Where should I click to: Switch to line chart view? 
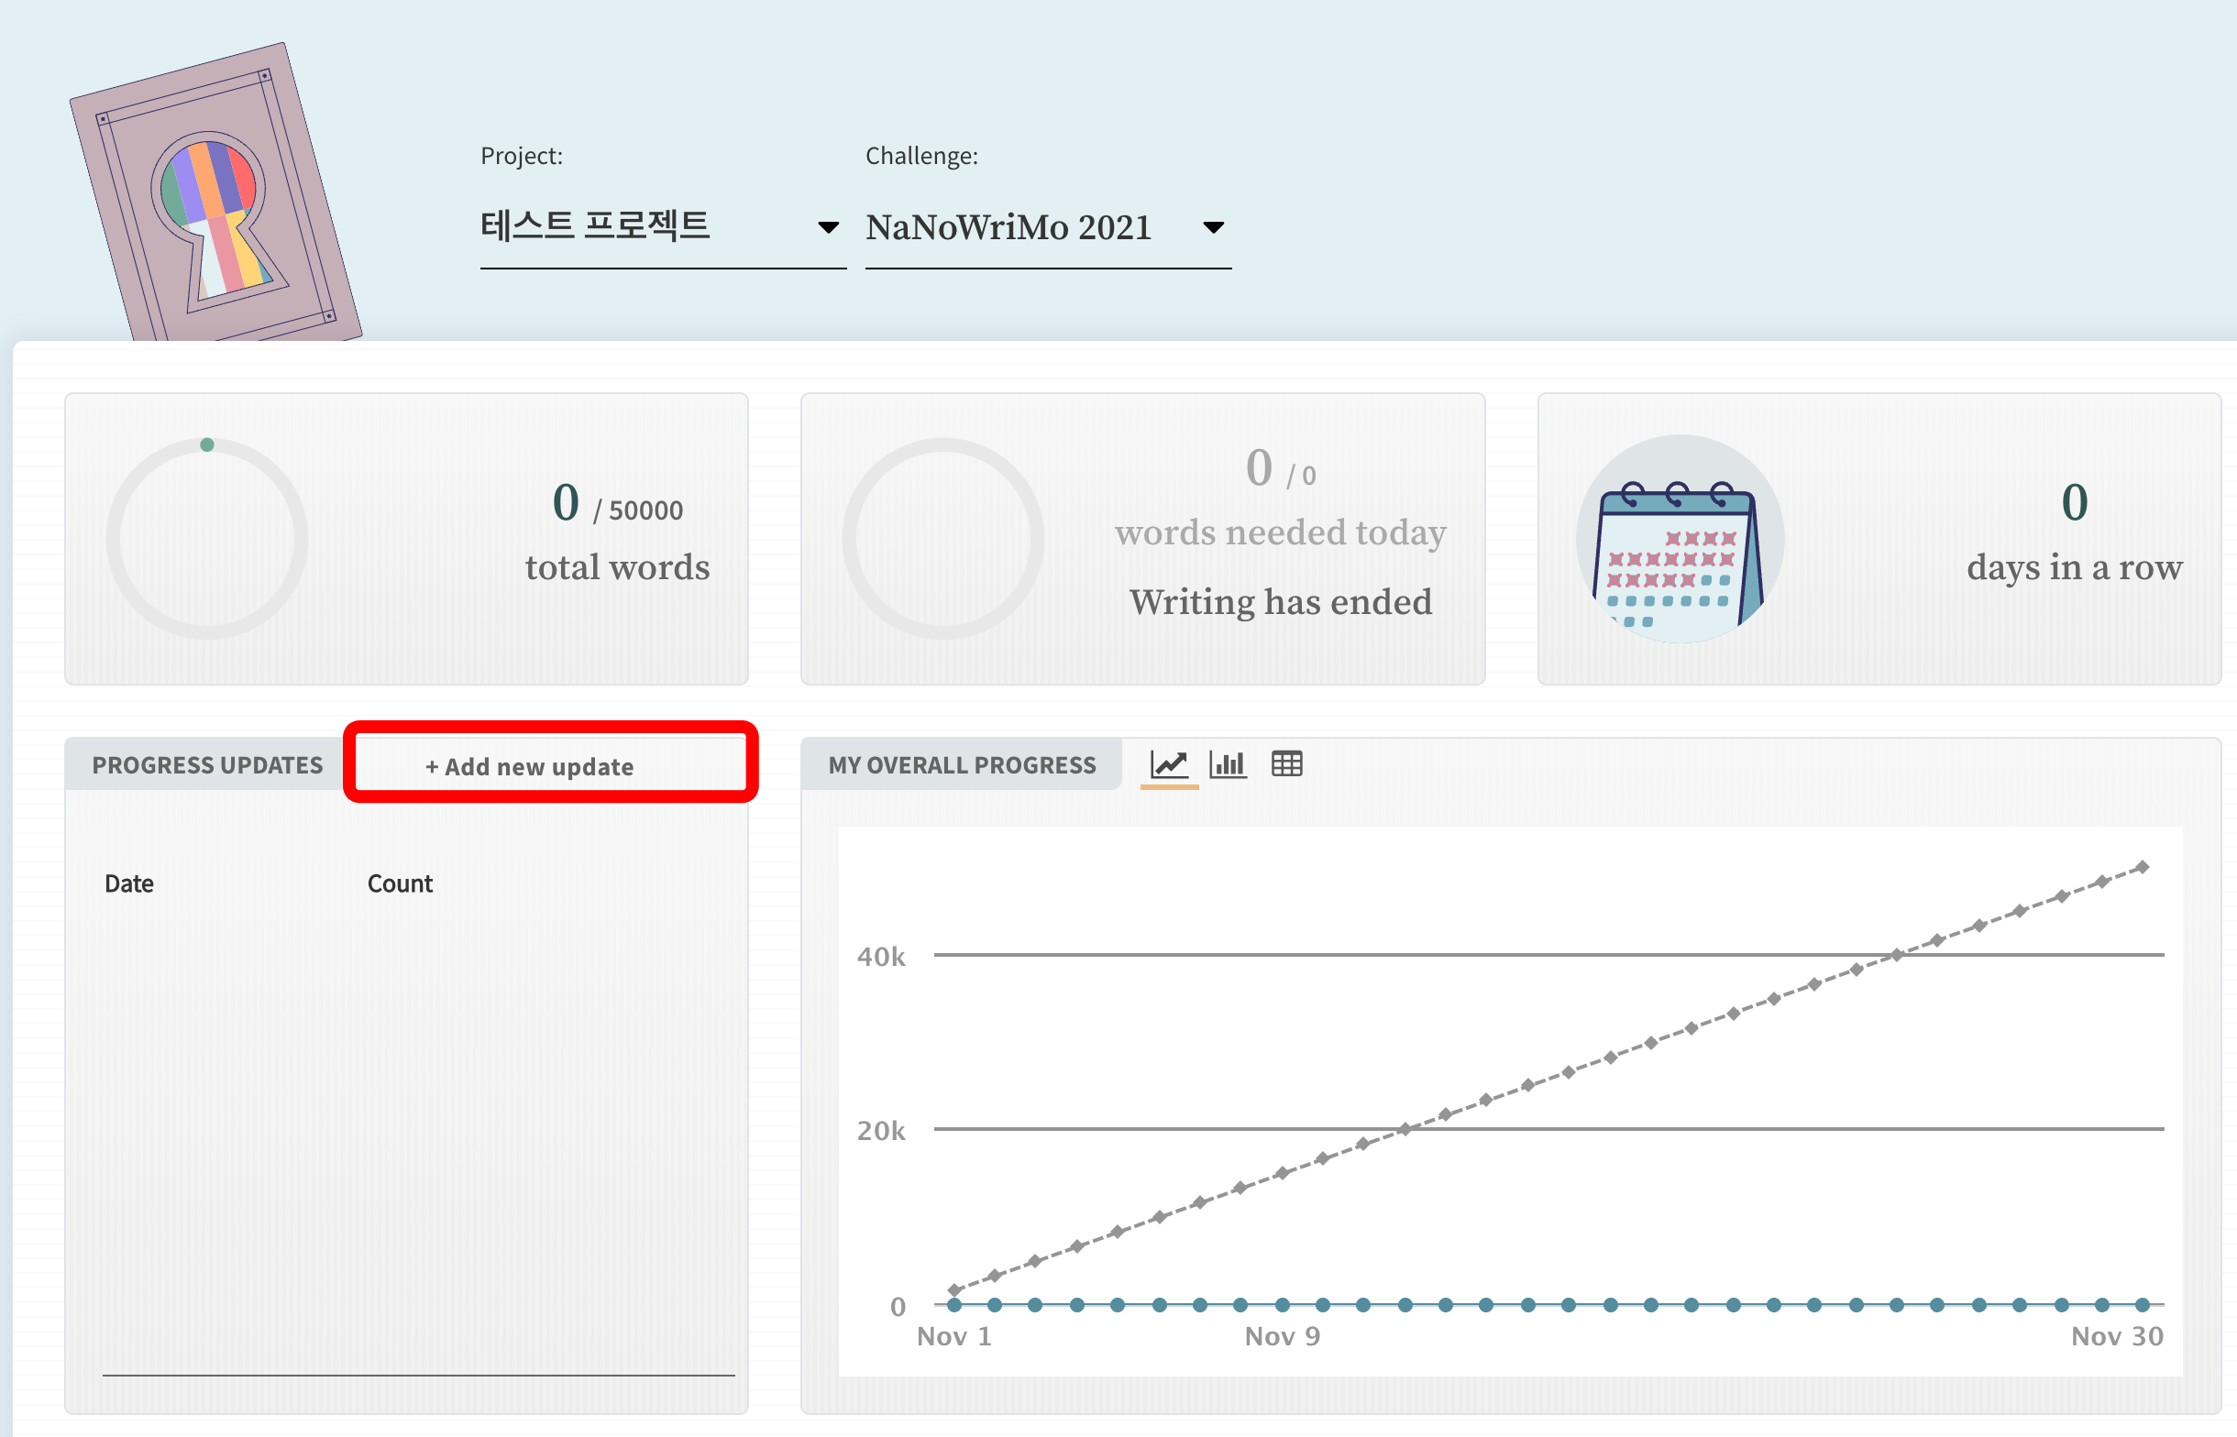pos(1168,764)
